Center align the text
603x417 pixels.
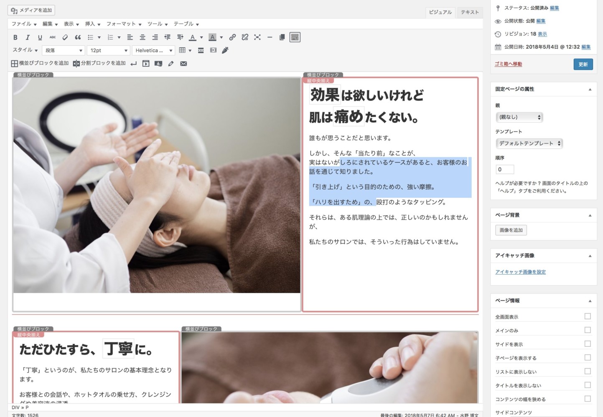[x=142, y=38]
